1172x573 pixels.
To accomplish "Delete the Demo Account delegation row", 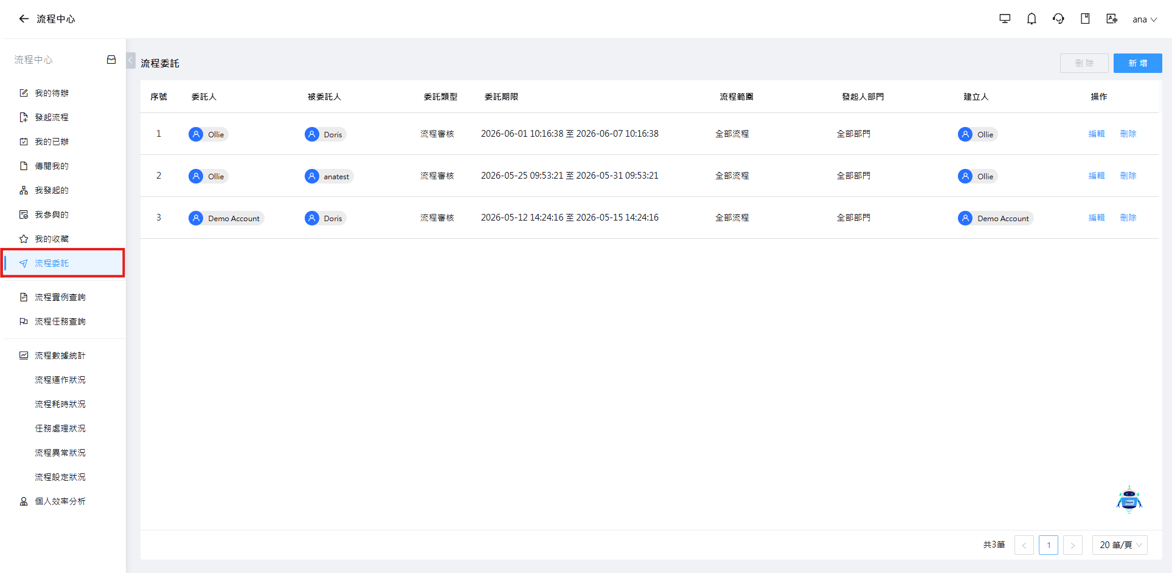I will tap(1128, 218).
